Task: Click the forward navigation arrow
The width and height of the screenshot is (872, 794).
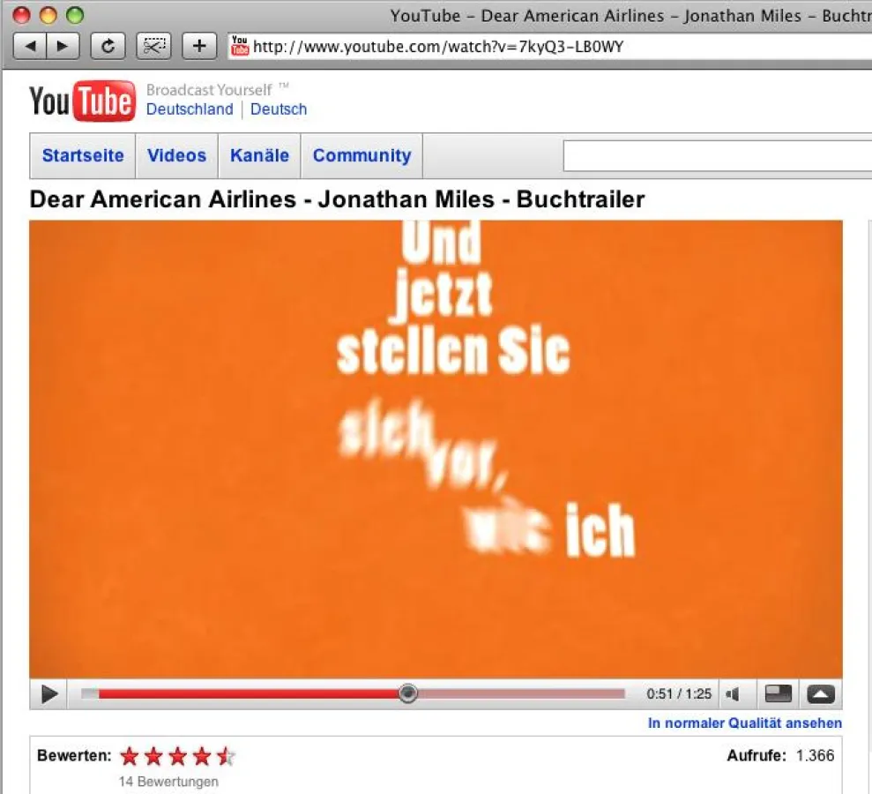Action: coord(62,46)
